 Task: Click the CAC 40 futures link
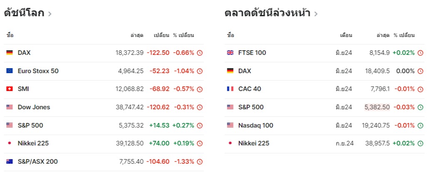(x=250, y=89)
